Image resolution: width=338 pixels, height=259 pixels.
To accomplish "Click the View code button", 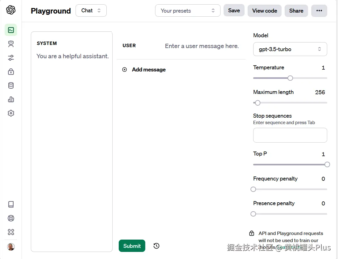I will (x=264, y=10).
